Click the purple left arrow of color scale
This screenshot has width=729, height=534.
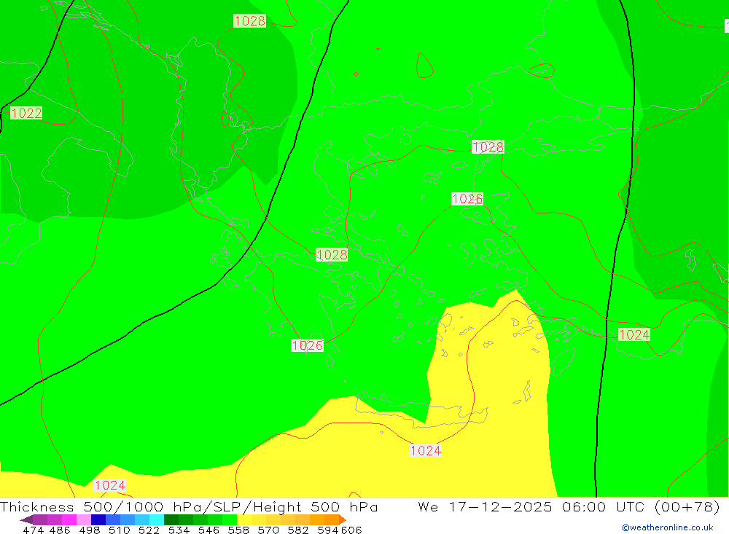coord(26,519)
